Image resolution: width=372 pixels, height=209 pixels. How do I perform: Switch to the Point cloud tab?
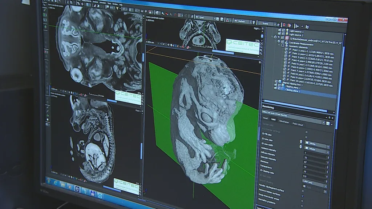pos(298,124)
